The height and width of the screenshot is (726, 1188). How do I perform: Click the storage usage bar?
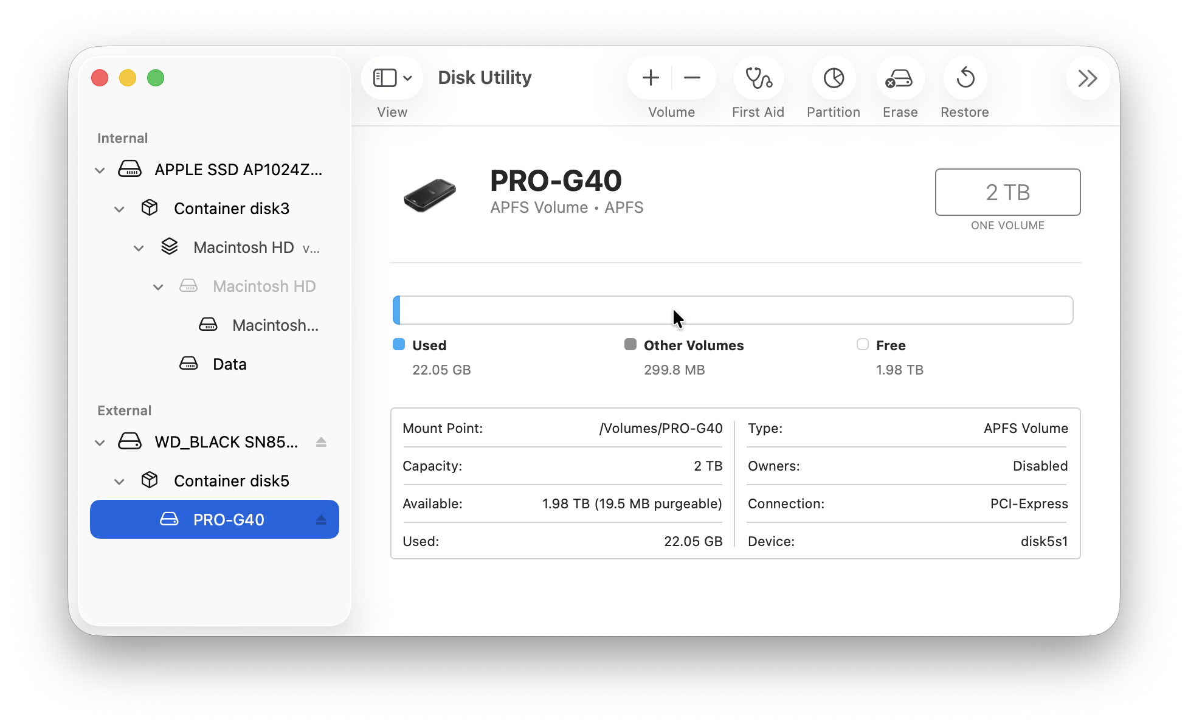coord(733,310)
